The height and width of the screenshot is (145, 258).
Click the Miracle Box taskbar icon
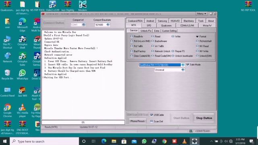click(x=194, y=141)
